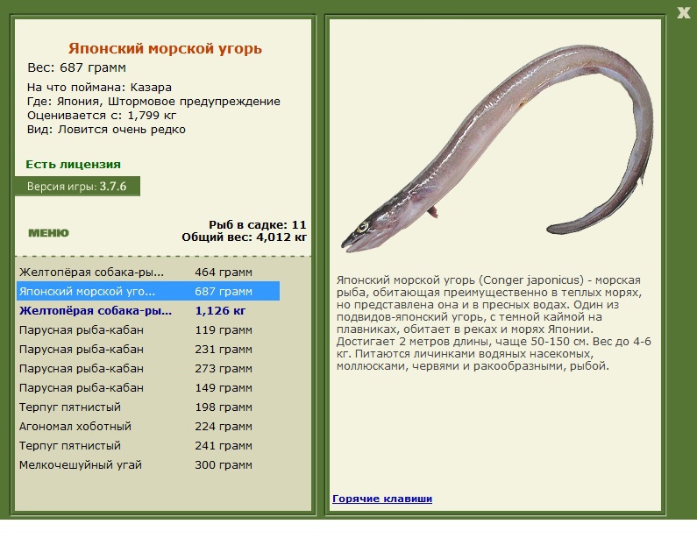Viewport: 697px width, 538px height.
Task: Select the bold 1,126 кг Желтопёрая собака-рыба row
Action: (x=148, y=310)
